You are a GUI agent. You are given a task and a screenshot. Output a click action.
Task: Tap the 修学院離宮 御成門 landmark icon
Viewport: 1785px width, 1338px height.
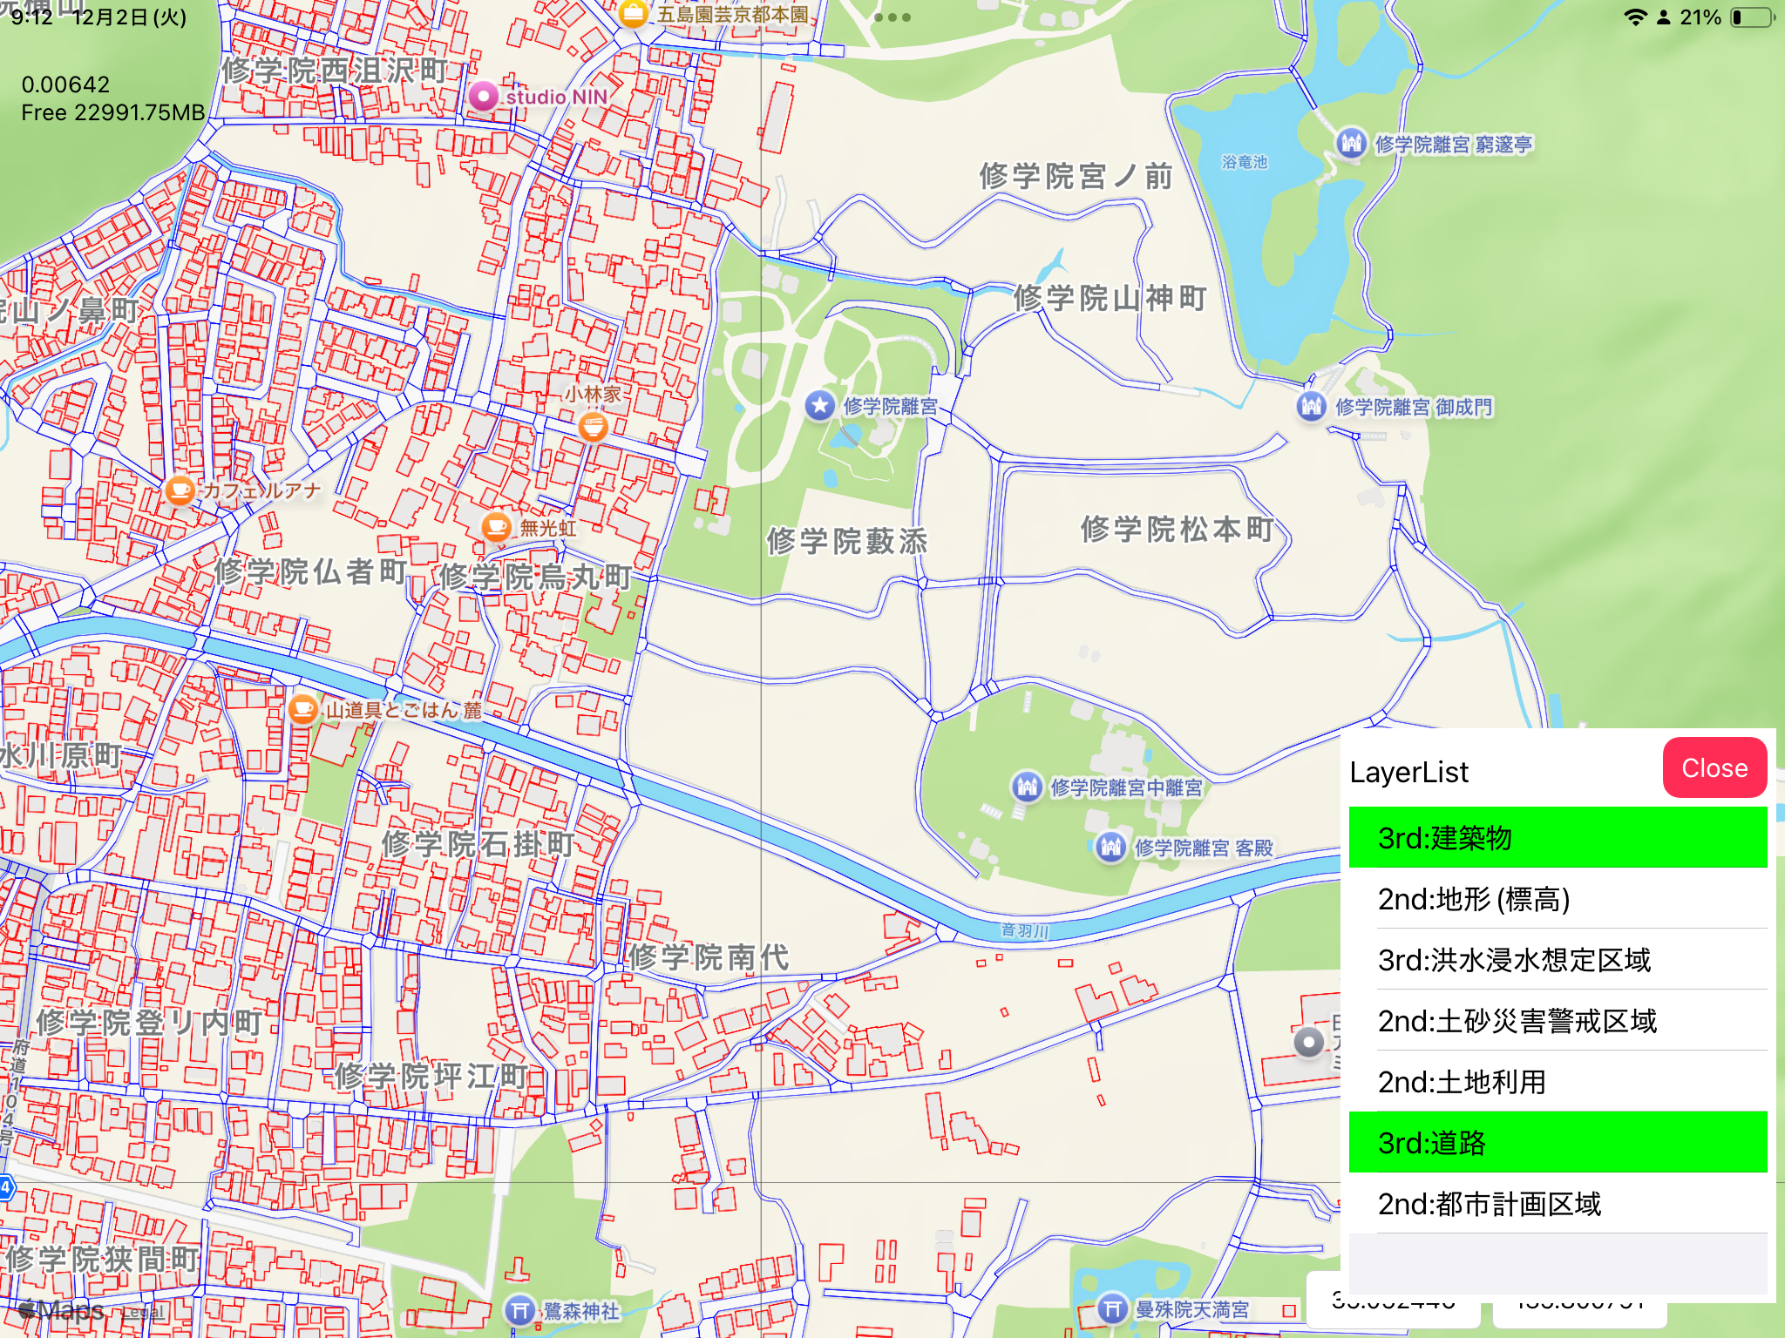coord(1311,406)
